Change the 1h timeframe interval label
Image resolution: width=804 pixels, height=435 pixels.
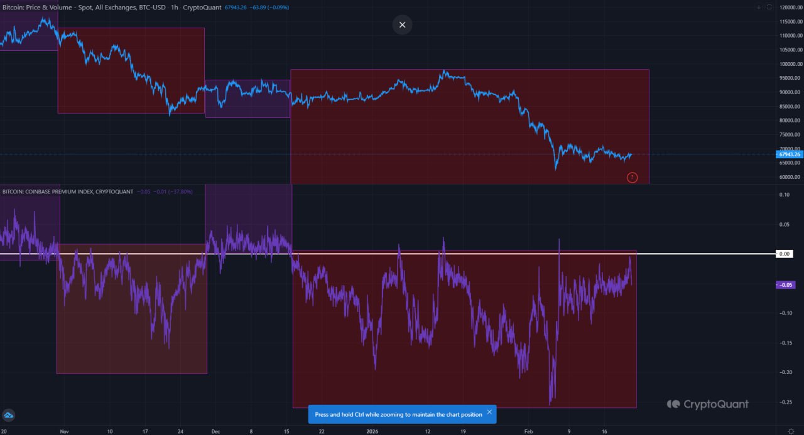coord(174,8)
